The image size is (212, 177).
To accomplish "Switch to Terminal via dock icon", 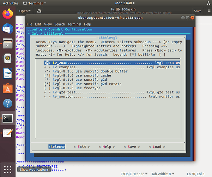I will click(x=7, y=118).
